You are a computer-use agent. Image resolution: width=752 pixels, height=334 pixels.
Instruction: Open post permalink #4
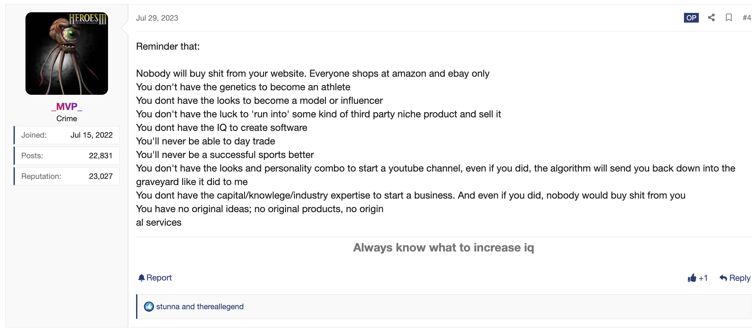747,18
